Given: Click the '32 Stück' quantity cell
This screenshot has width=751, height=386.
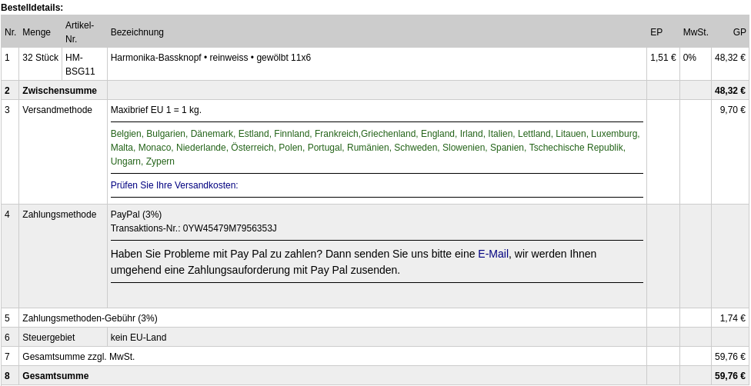Looking at the screenshot, I should point(40,58).
